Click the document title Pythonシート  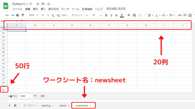(23, 4)
